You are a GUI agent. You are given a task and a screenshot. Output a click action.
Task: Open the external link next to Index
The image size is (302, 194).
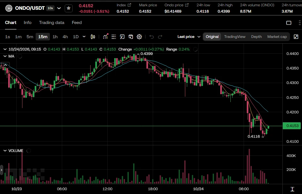[129, 5]
